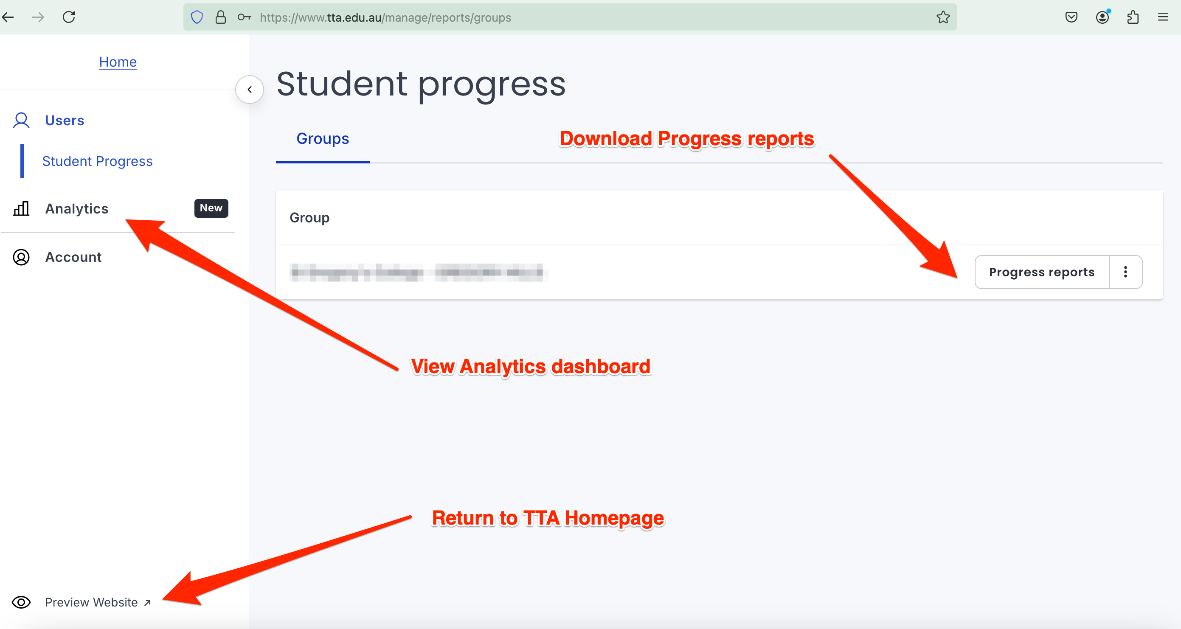Click the Progress reports button
1181x629 pixels.
pyautogui.click(x=1041, y=272)
